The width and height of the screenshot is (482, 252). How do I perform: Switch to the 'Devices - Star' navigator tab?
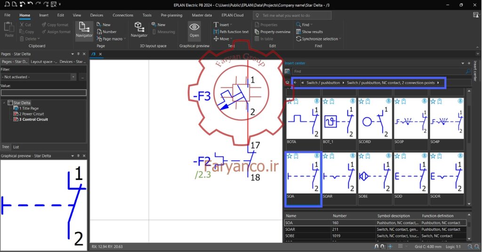coord(72,62)
